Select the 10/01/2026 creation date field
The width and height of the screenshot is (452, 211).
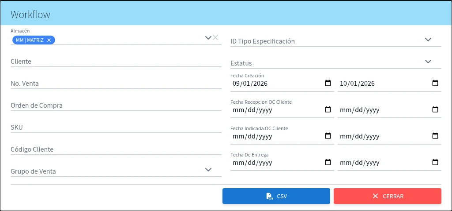[389, 84]
